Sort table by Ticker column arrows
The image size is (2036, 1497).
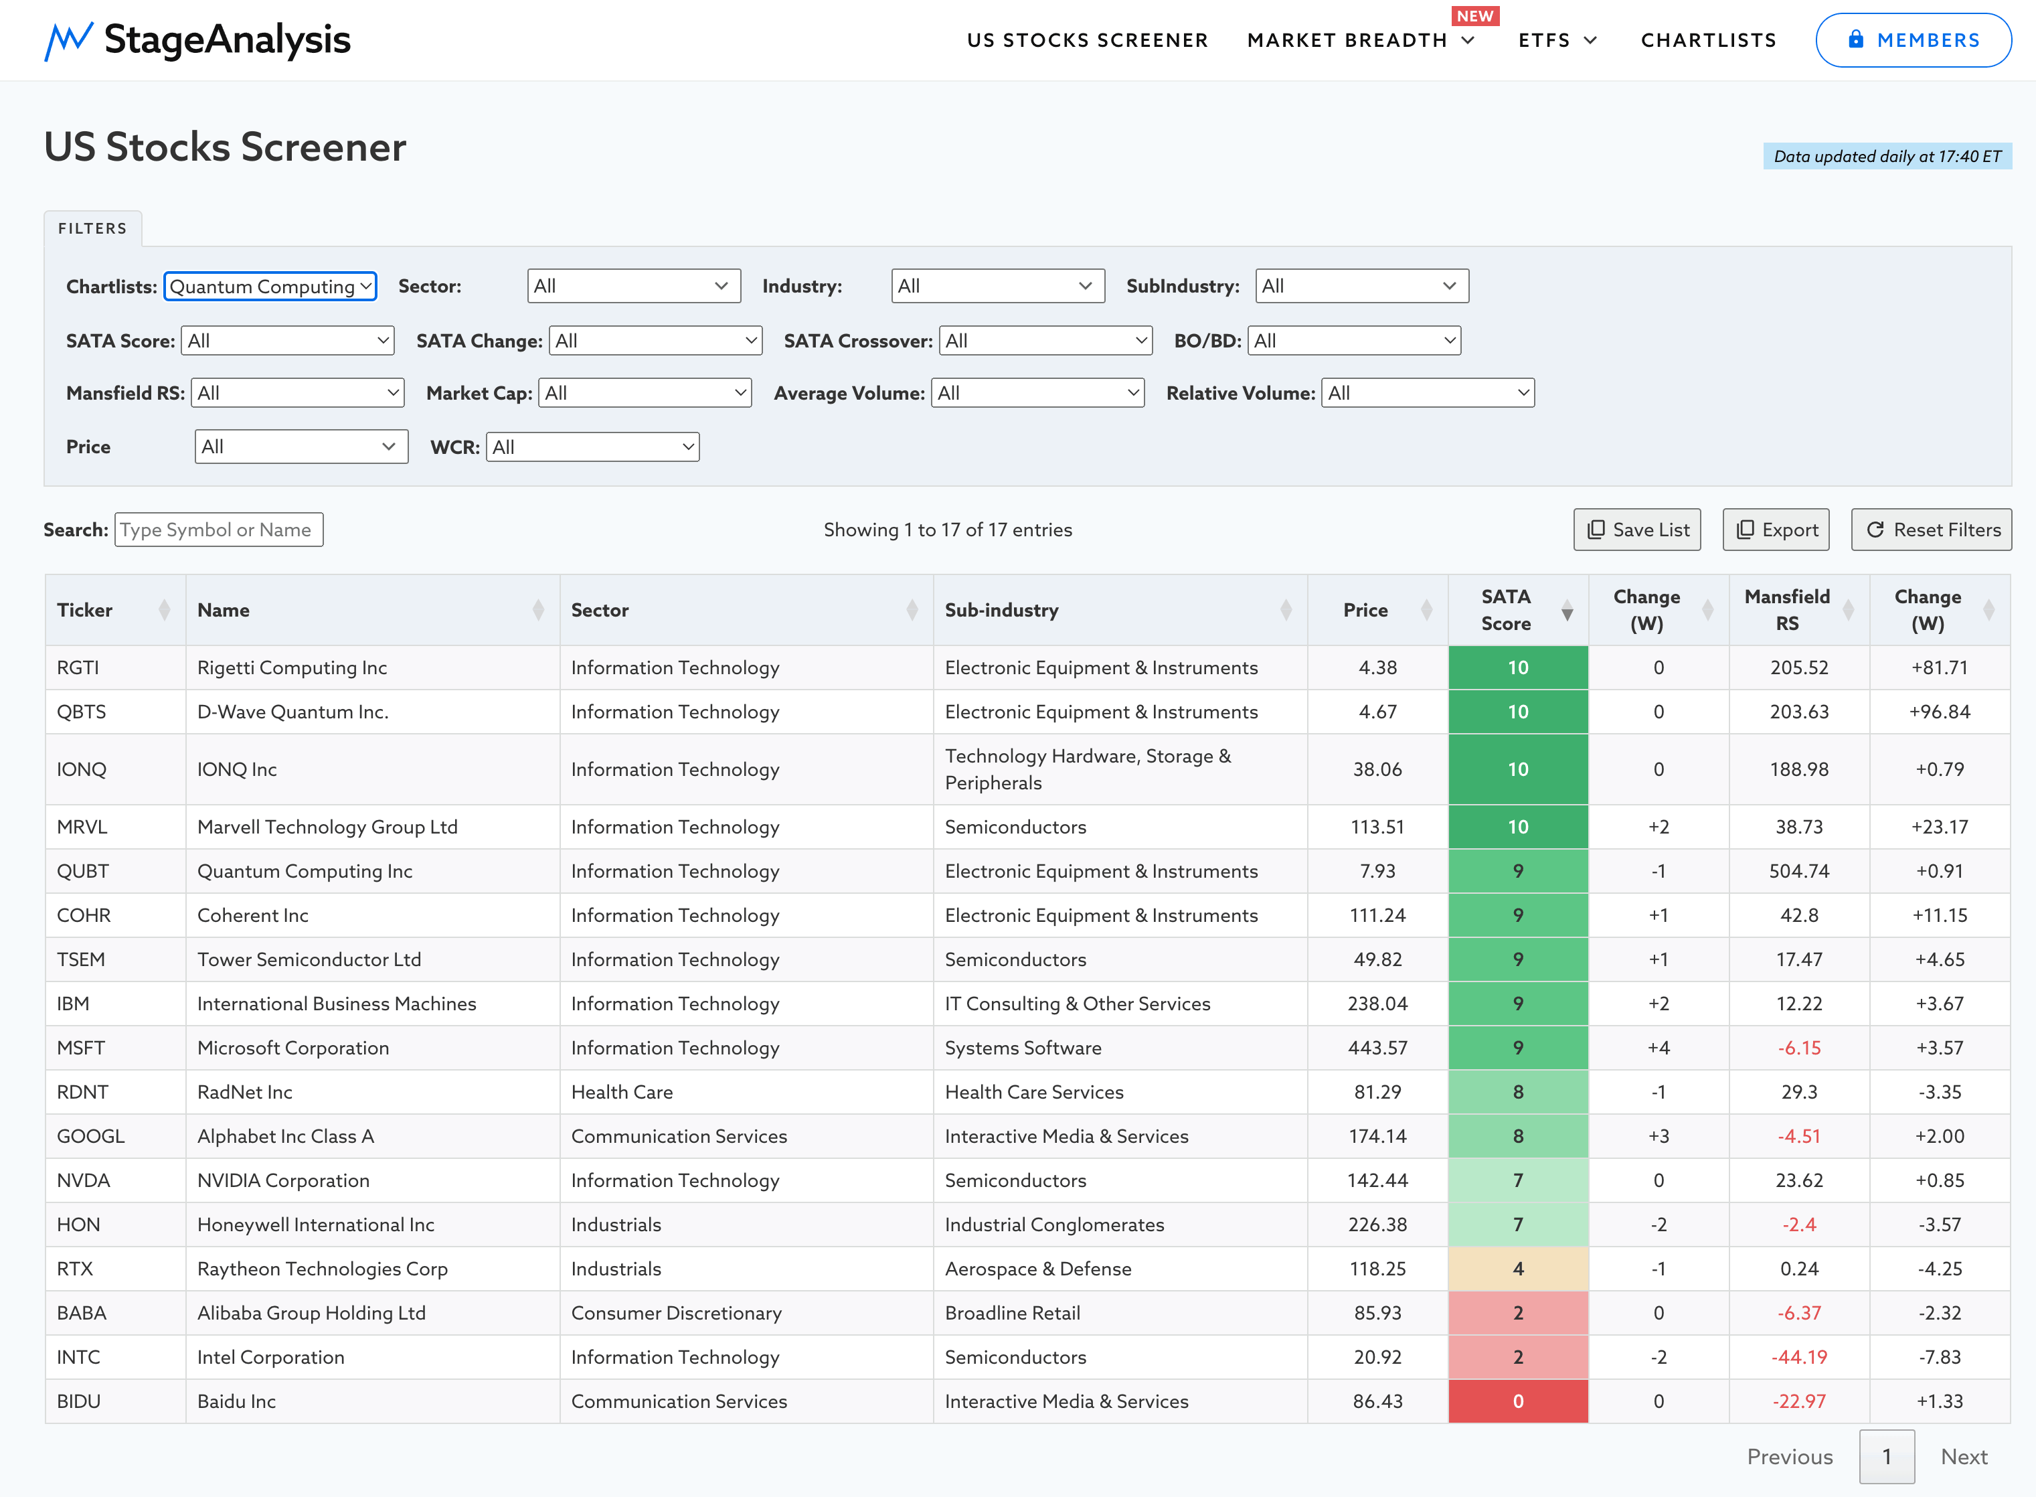coord(164,610)
